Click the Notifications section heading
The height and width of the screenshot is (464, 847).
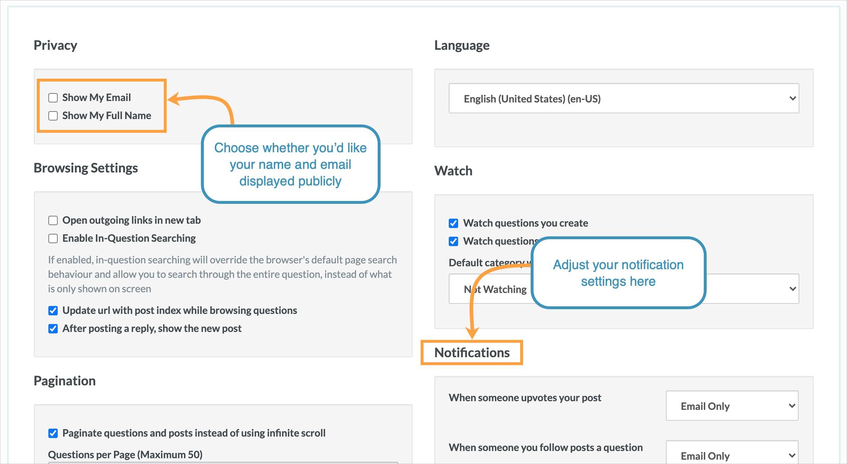[471, 353]
